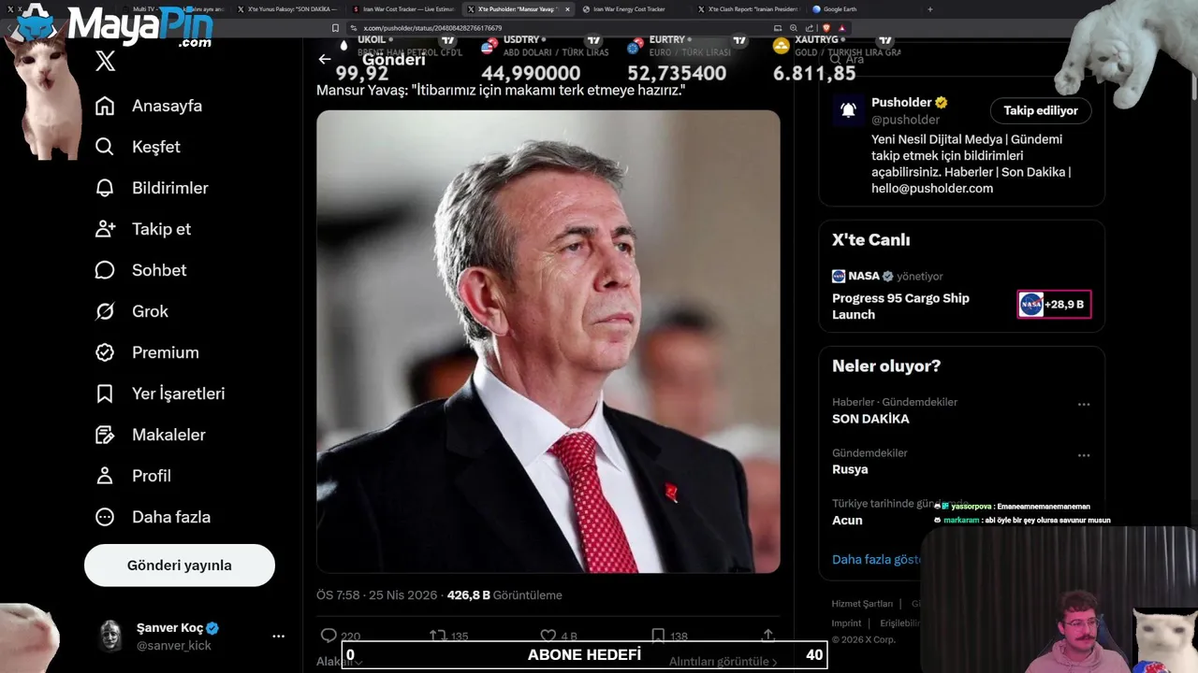This screenshot has height=673, width=1198.
Task: Open the Profil person icon
Action: (105, 476)
